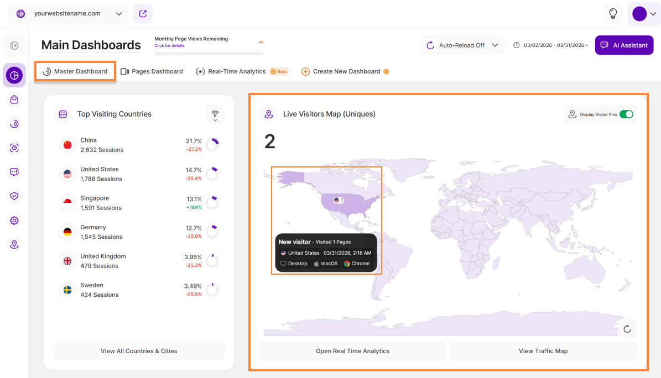Expand the sidebar with arrow icon
Viewport: 661px width, 378px height.
coord(14,45)
